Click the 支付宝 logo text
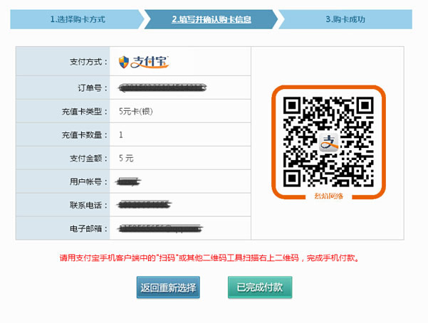 pos(150,62)
